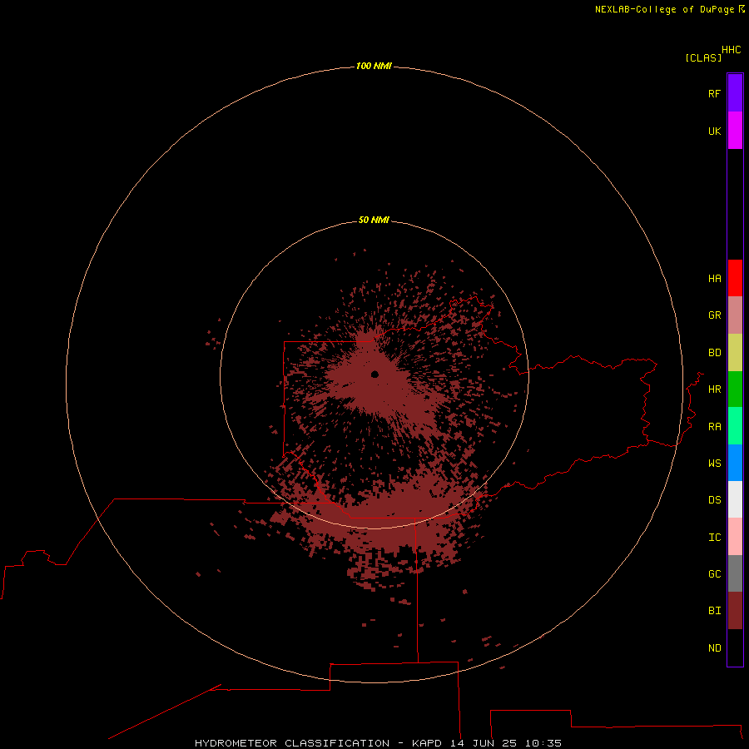The width and height of the screenshot is (749, 749).
Task: Click the UK magenta legend swatch
Action: coord(735,131)
